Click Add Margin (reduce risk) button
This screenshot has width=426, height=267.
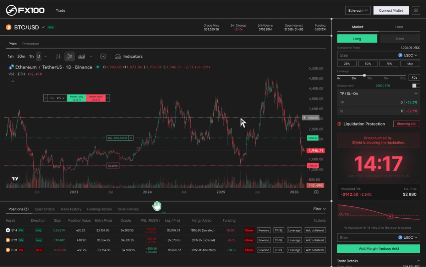tap(378, 249)
